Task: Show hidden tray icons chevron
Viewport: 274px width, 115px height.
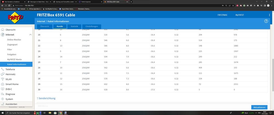Action: point(256,113)
